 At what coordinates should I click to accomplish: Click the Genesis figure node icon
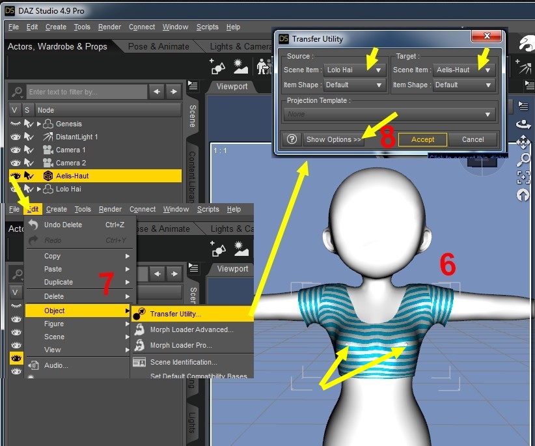tap(48, 124)
